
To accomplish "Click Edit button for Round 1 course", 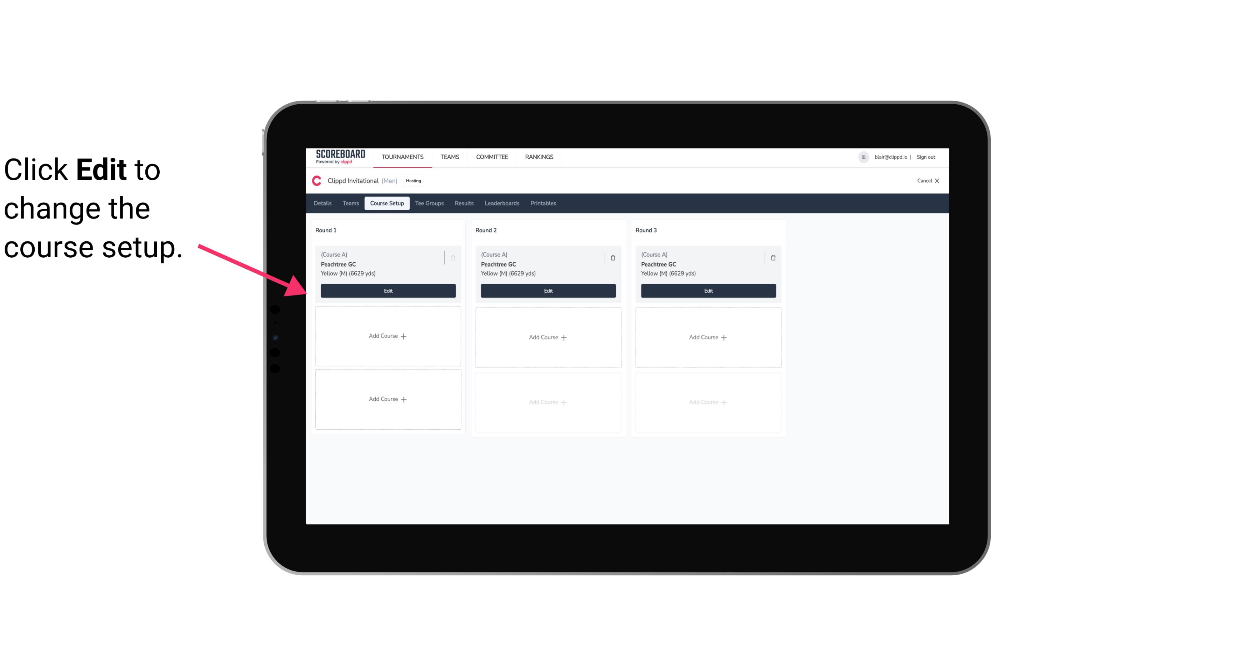I will pyautogui.click(x=387, y=290).
